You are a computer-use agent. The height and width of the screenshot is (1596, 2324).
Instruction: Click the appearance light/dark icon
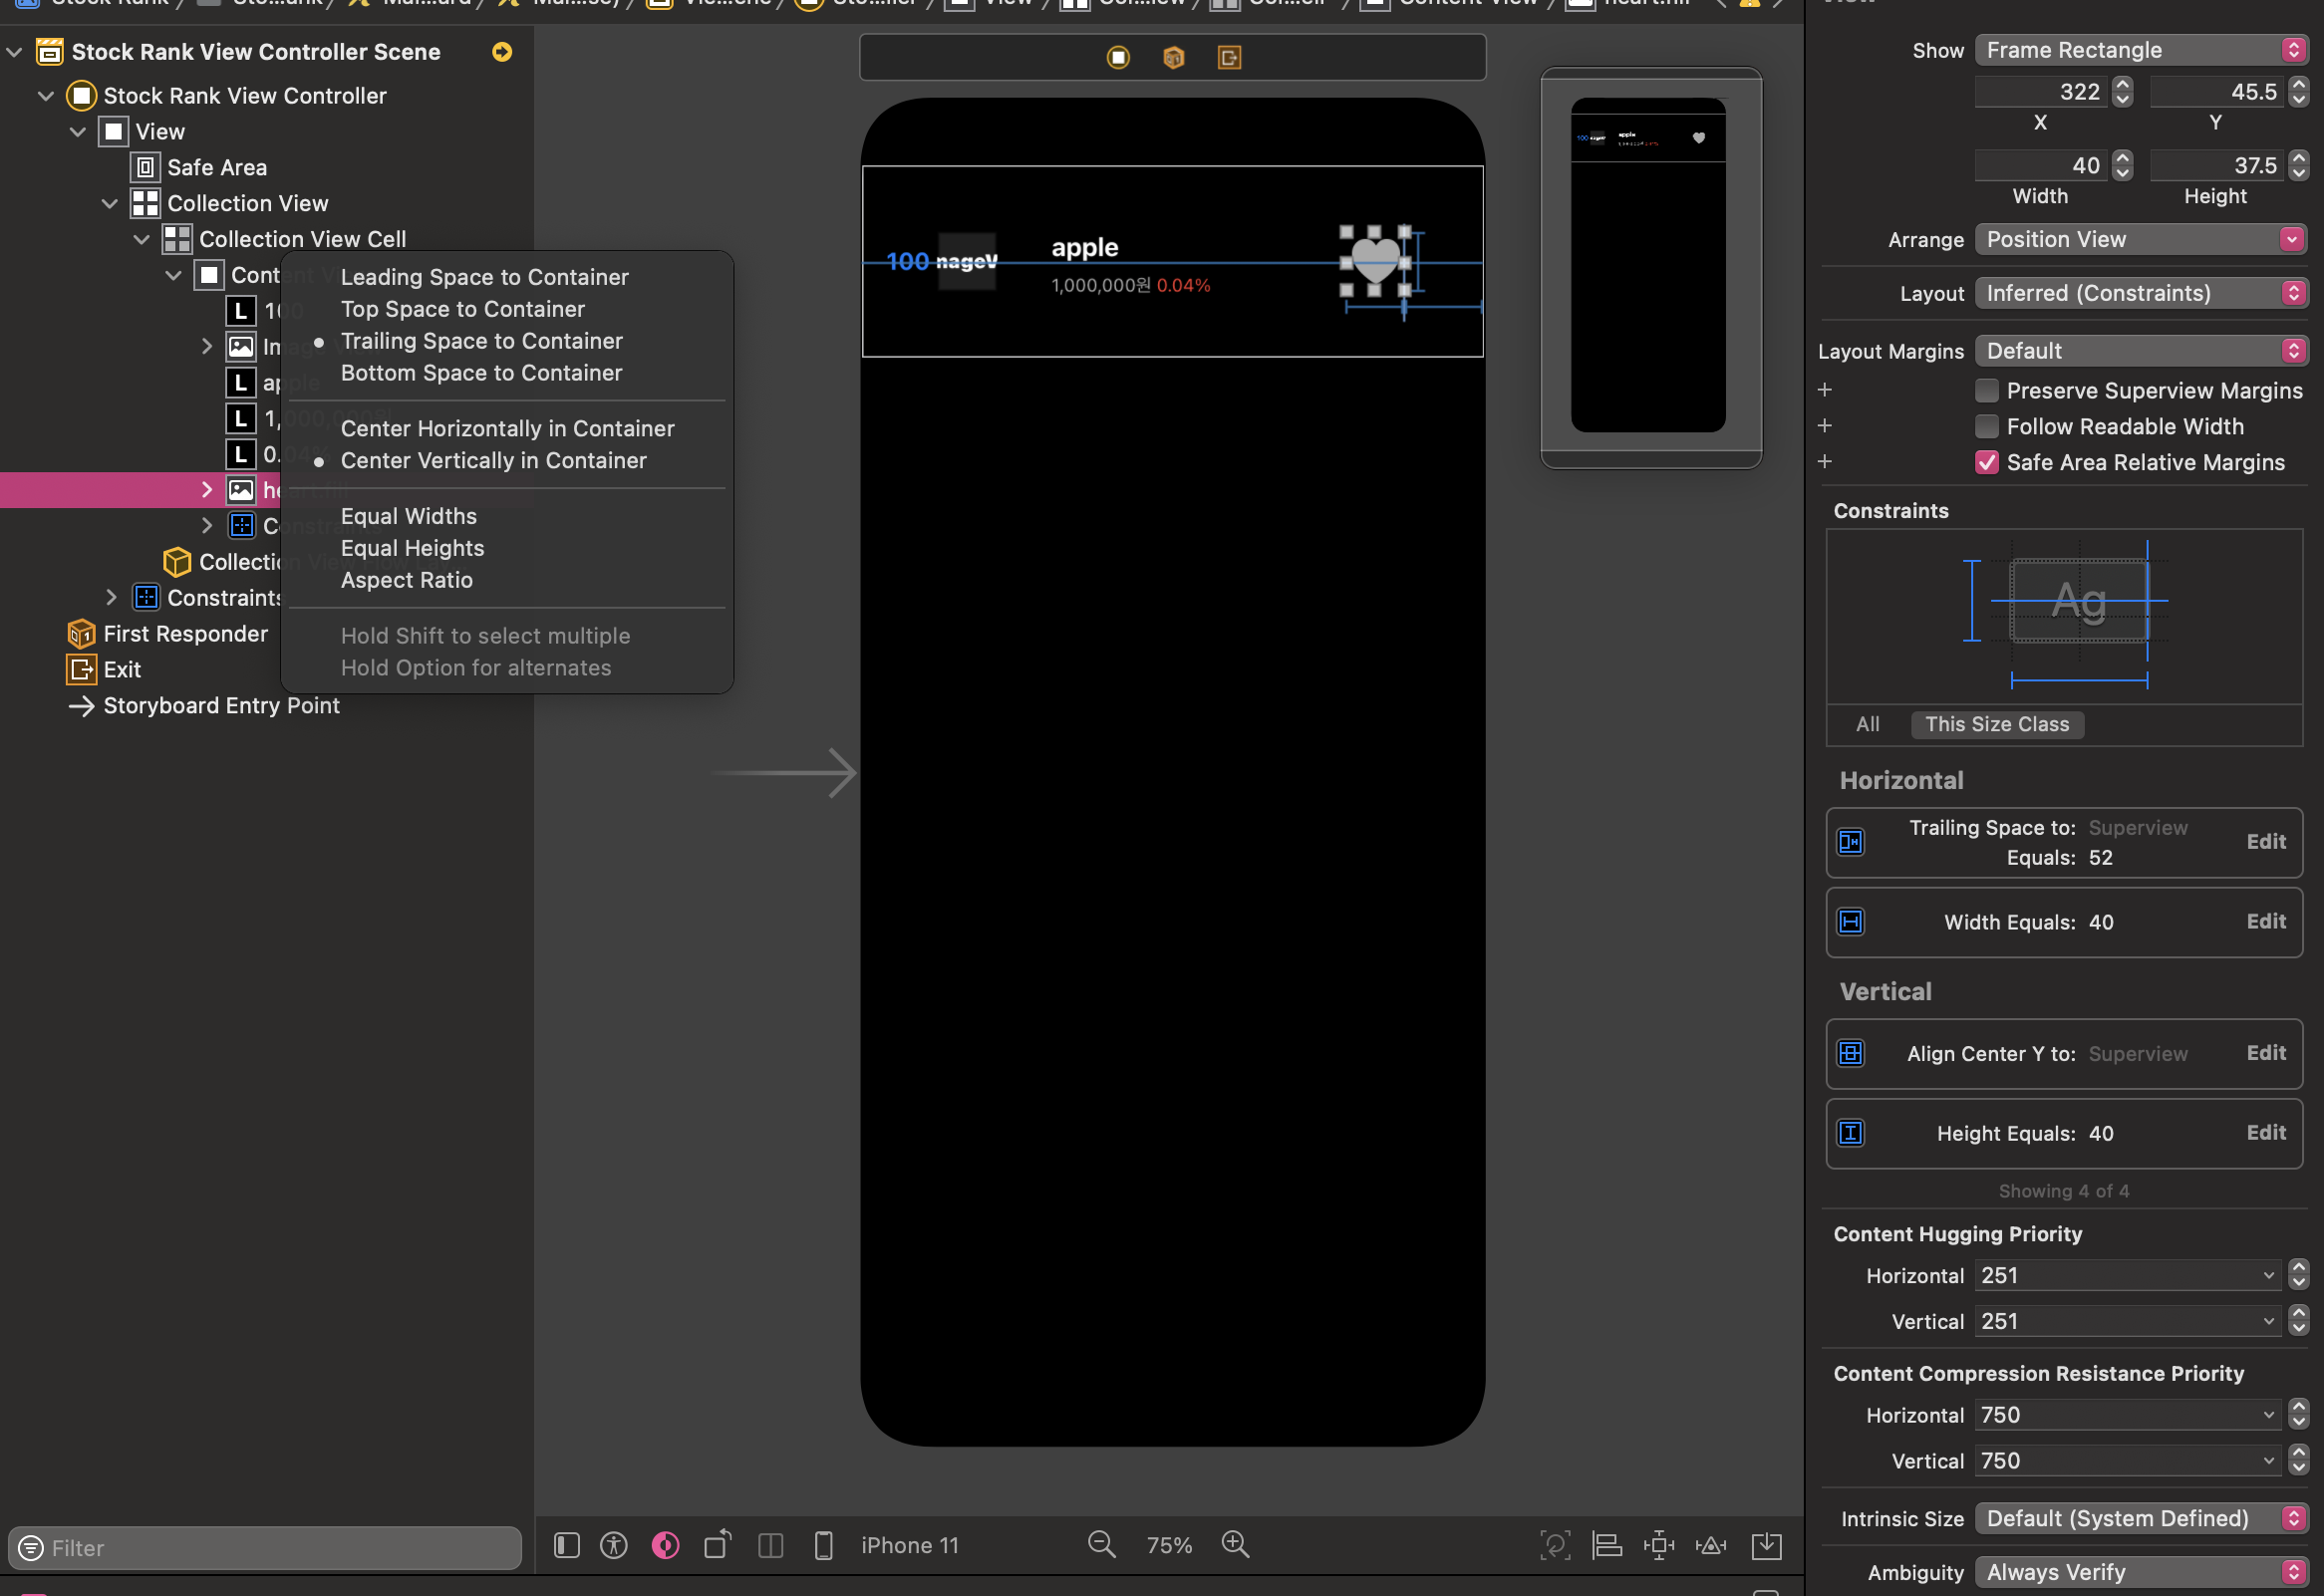666,1546
